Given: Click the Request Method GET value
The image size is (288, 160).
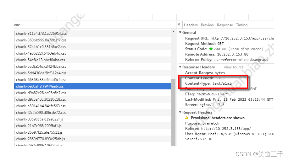Looking at the screenshot, I should [221, 44].
